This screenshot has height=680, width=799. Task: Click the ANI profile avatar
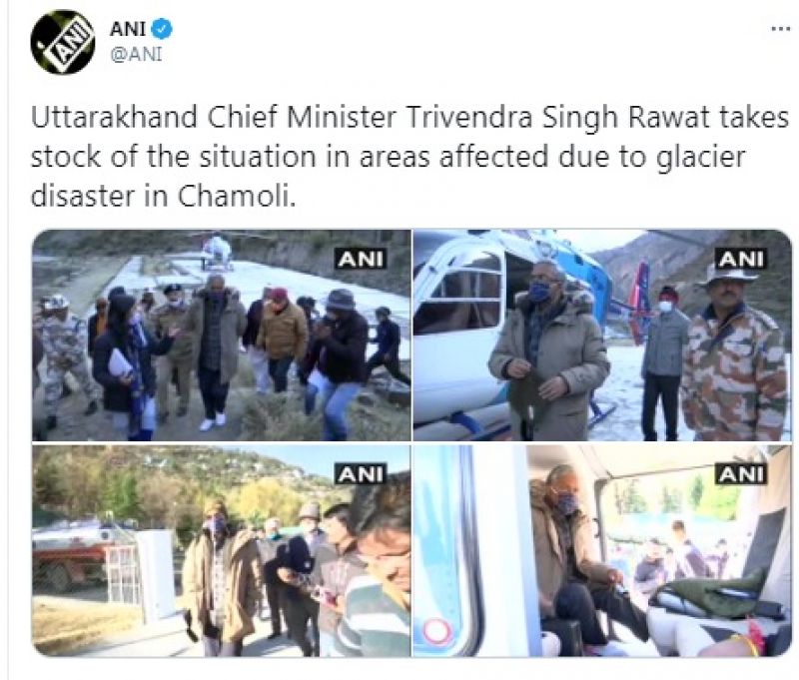coord(63,43)
